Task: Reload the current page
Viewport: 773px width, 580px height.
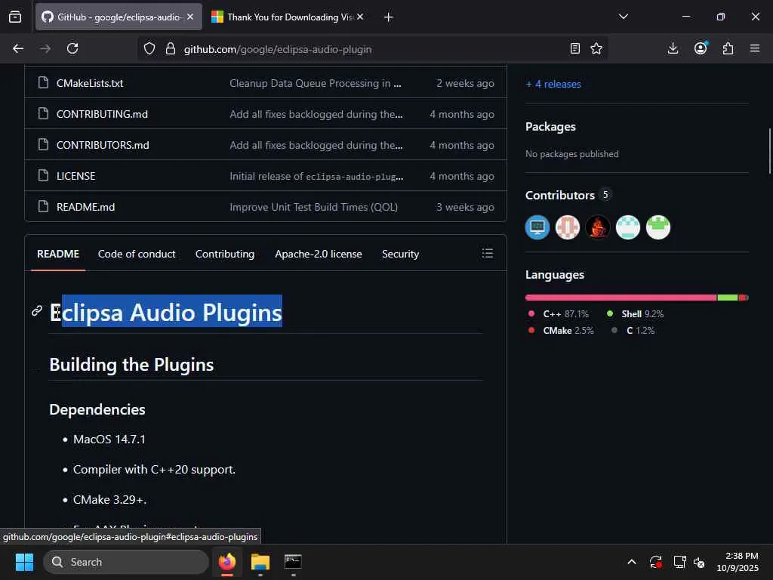Action: [x=72, y=48]
